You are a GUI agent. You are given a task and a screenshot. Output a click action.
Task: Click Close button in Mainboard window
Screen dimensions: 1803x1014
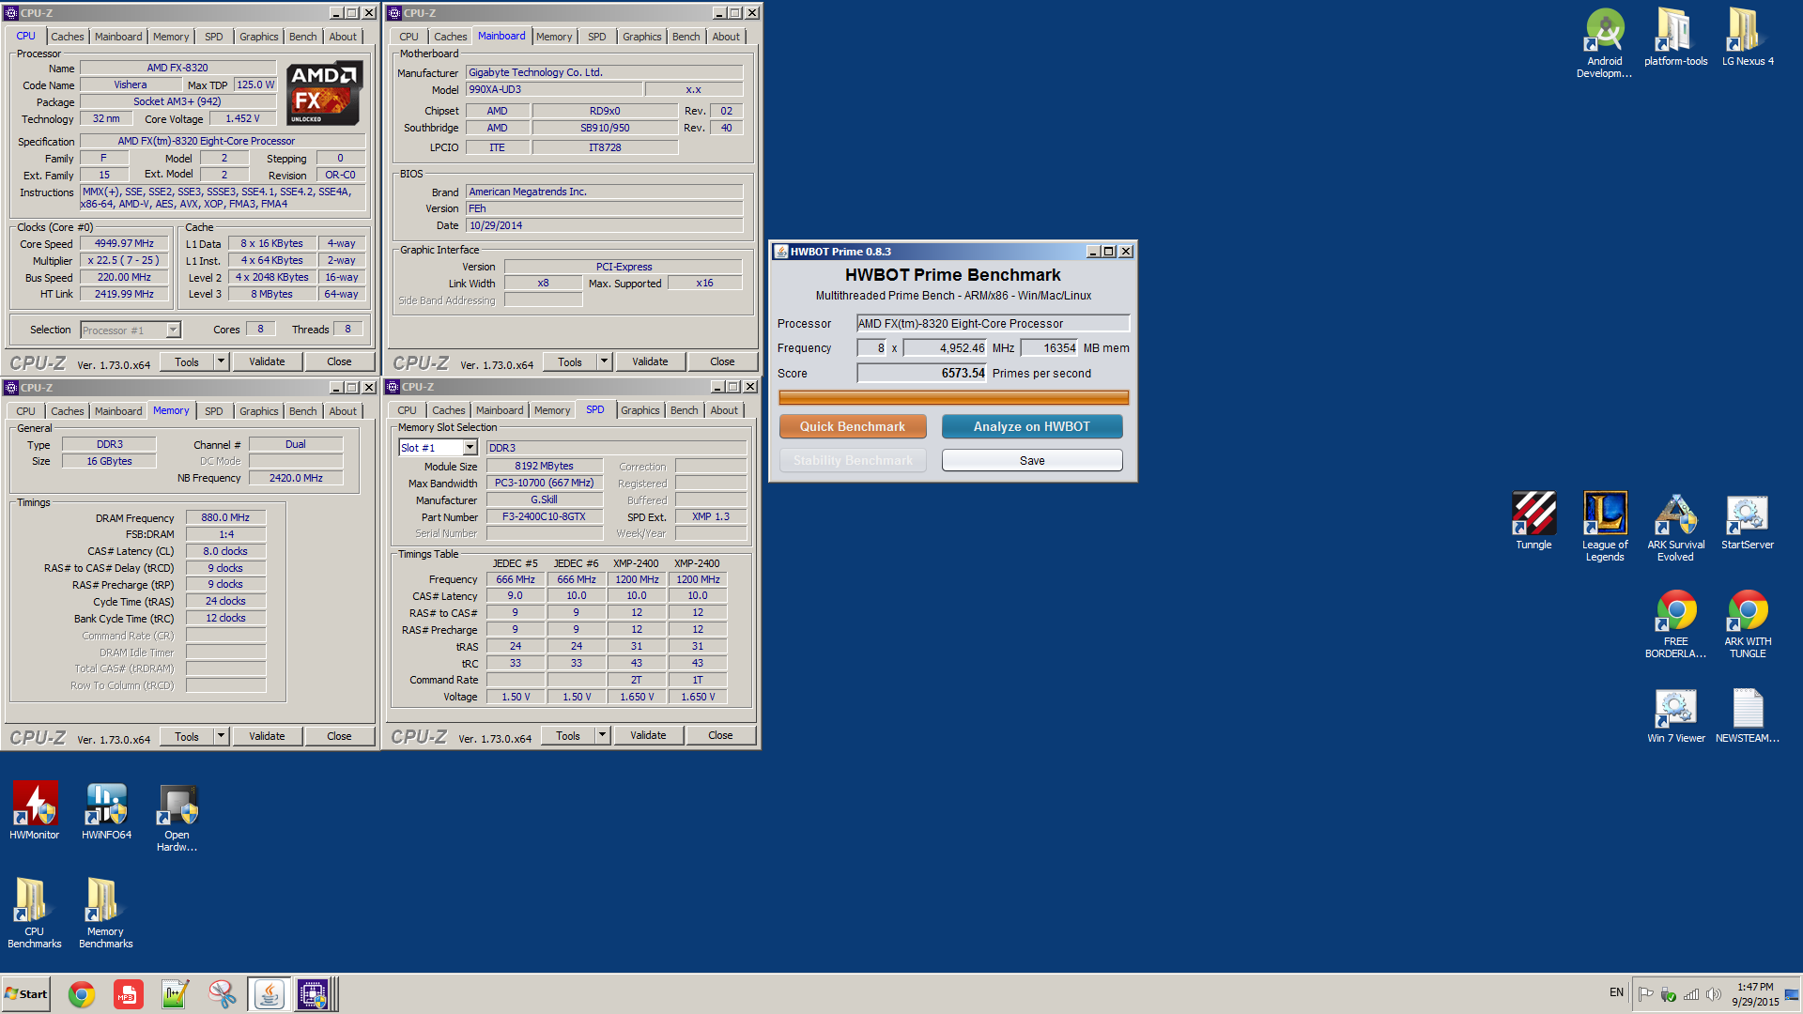(722, 361)
